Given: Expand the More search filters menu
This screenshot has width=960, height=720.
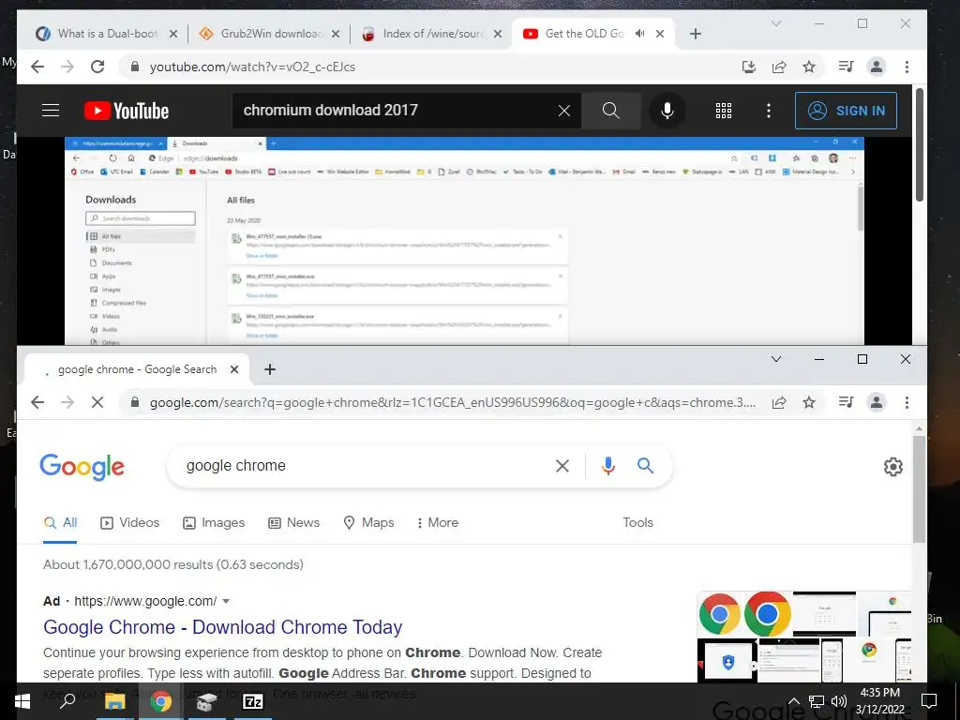Looking at the screenshot, I should pos(437,523).
